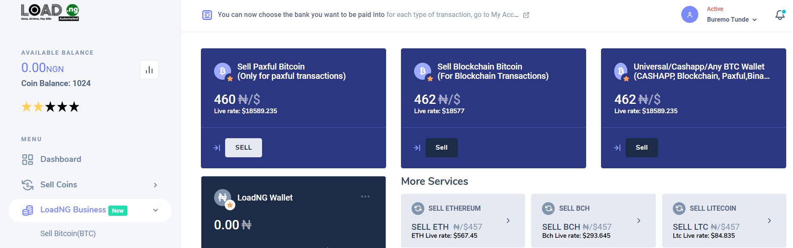Click SELL button for Paxful Bitcoin
This screenshot has height=248, width=793.
click(x=243, y=148)
